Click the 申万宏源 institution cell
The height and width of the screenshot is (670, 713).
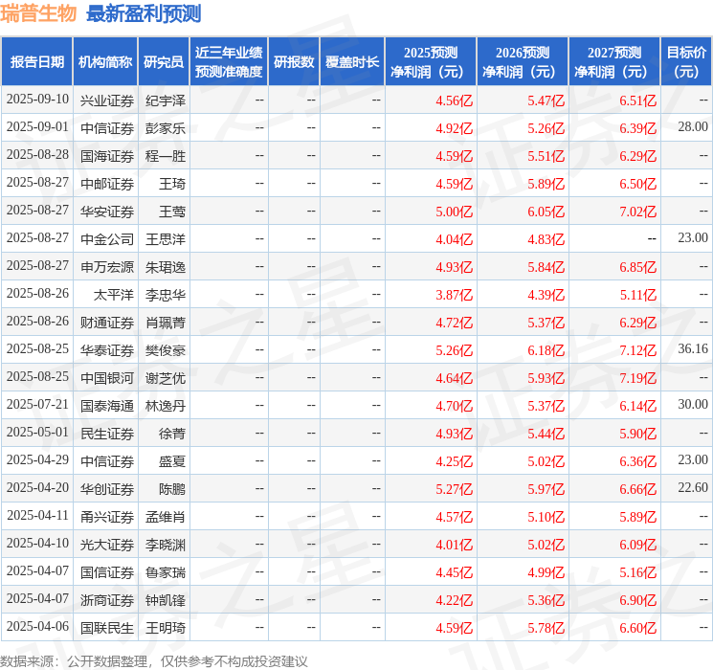107,267
